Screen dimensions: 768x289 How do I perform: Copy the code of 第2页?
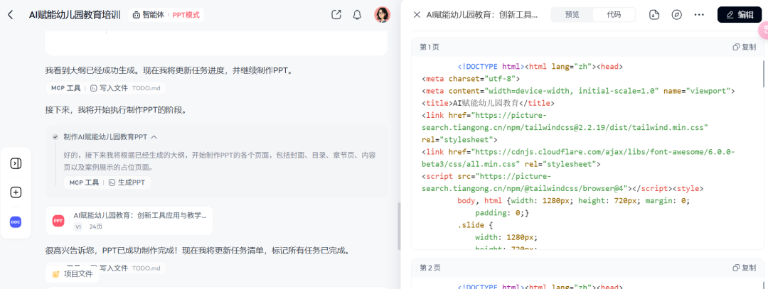click(744, 268)
